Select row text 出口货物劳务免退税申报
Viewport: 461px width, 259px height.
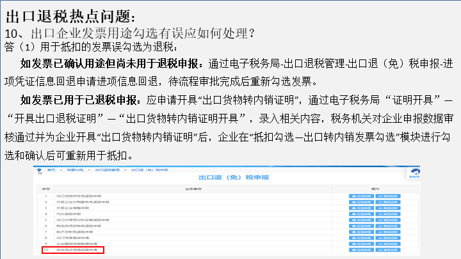click(79, 196)
